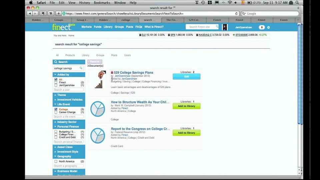Screen dimensions: 320x180
Task: Collapse the Personal Finance filter section
Action: coord(69,127)
